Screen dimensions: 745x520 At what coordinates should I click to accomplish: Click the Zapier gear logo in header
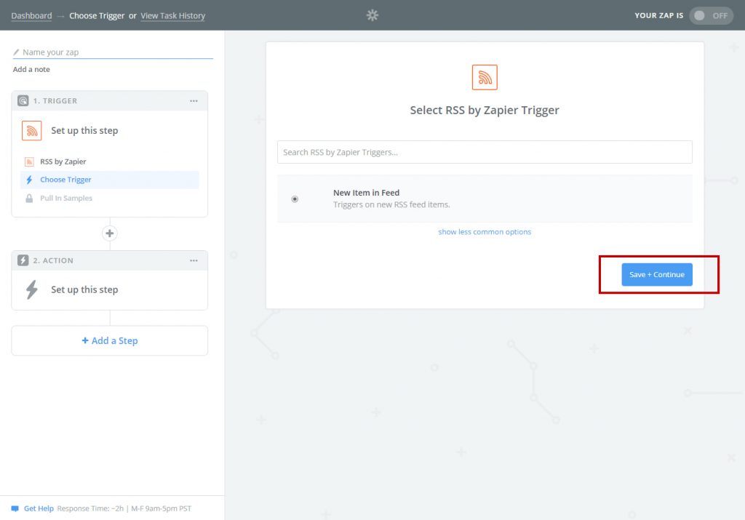pyautogui.click(x=372, y=15)
